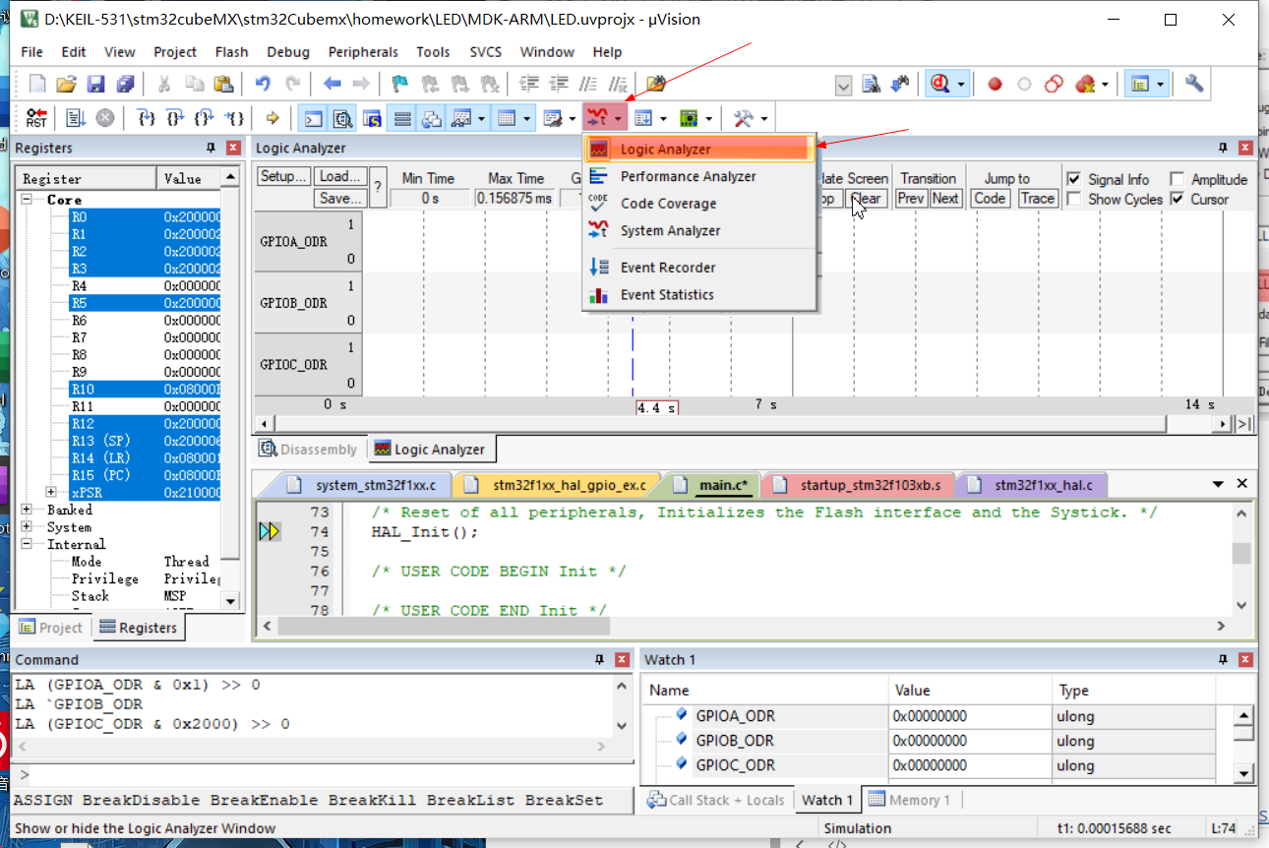
Task: Open the editor tab list dropdown
Action: 1218,484
